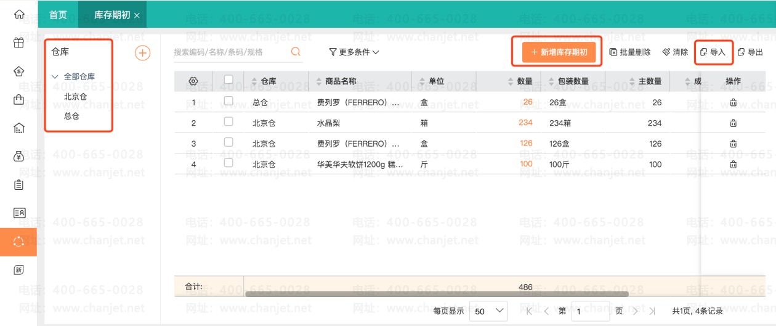Delete row 1 总仓 via trash icon

pyautogui.click(x=733, y=102)
